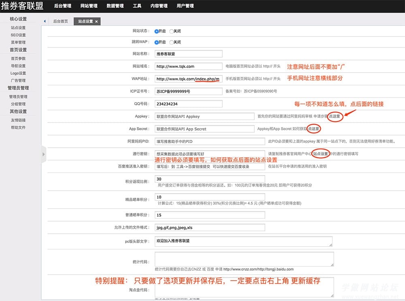Select 关闭 radio for 跳转WAP

coord(171,42)
